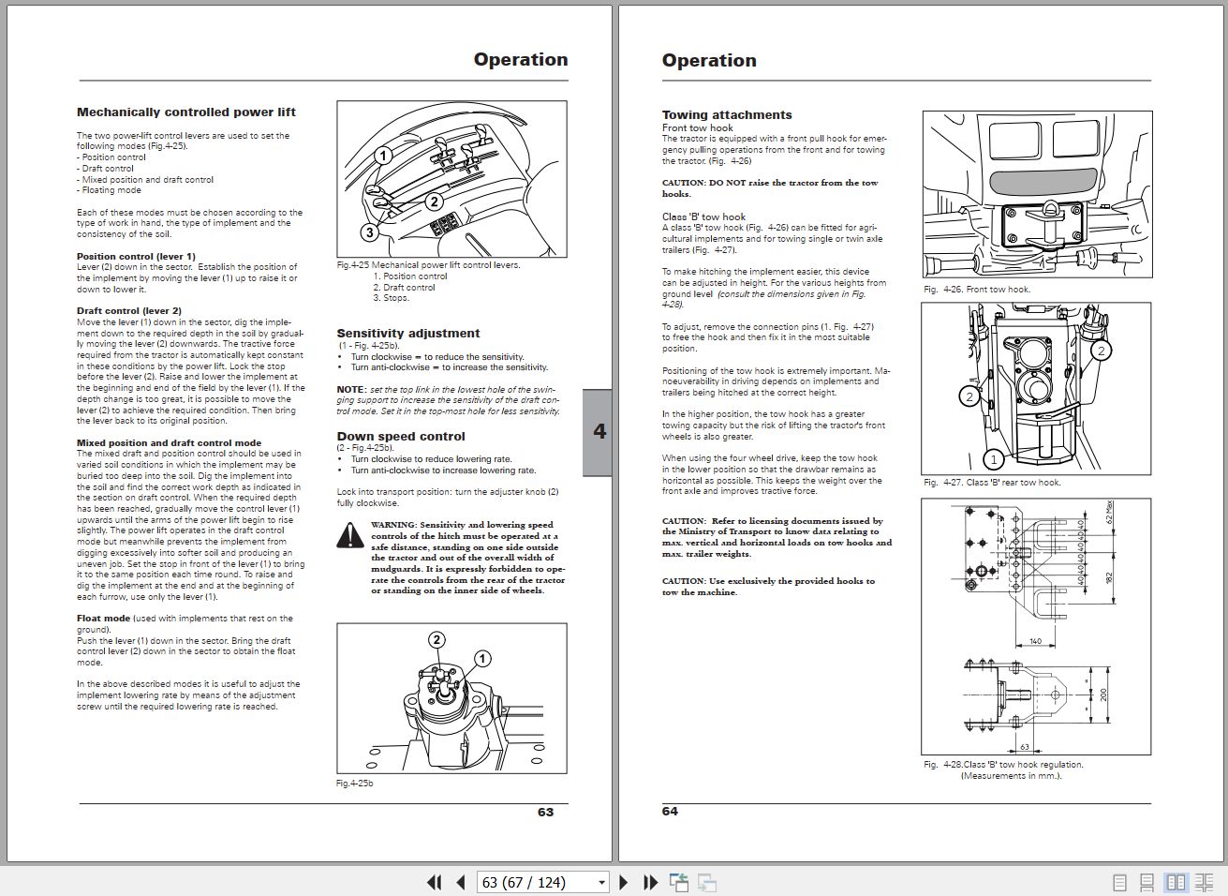Enable continuous facing pages layout
The image size is (1228, 896).
pos(1206,882)
